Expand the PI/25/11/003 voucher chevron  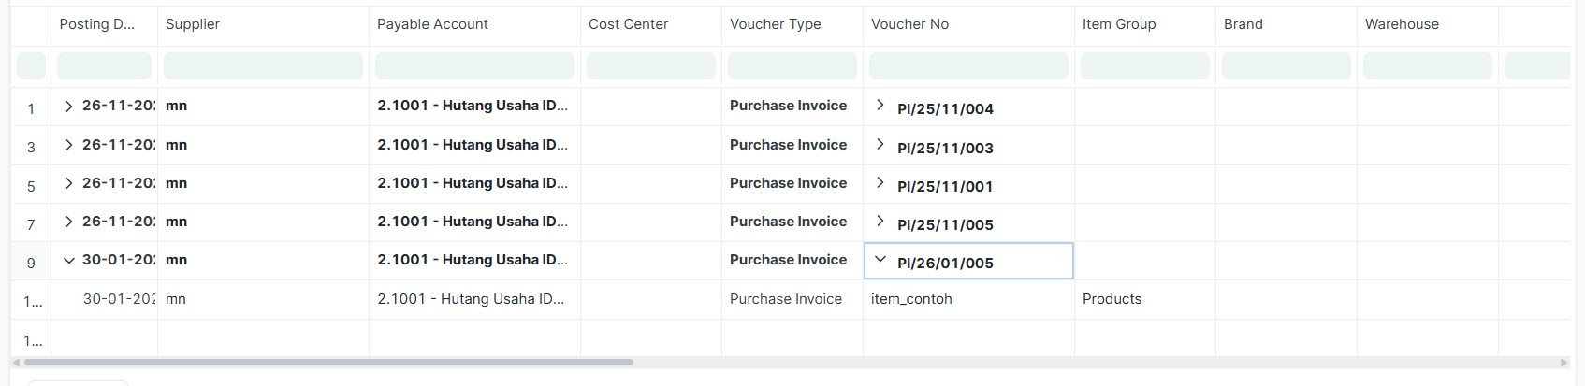click(x=880, y=144)
